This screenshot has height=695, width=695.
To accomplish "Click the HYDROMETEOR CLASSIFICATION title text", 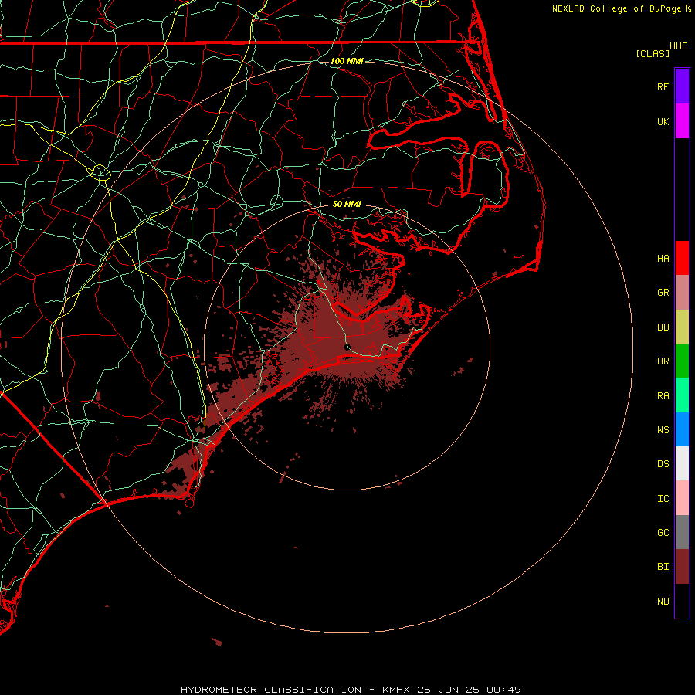I will (x=271, y=690).
